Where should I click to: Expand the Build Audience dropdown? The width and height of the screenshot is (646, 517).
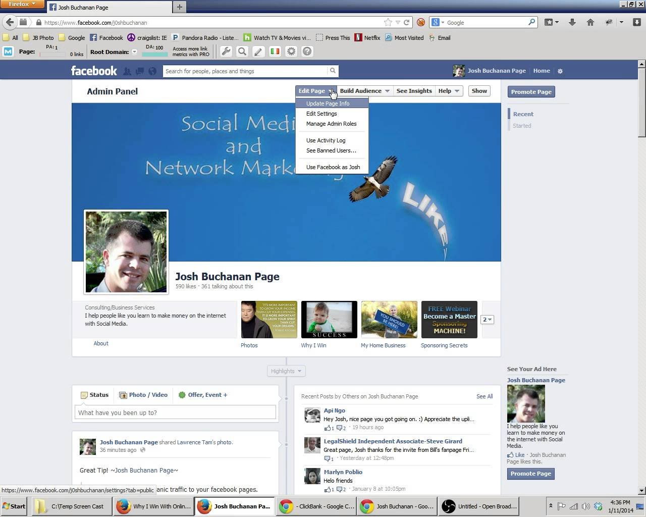tap(364, 91)
